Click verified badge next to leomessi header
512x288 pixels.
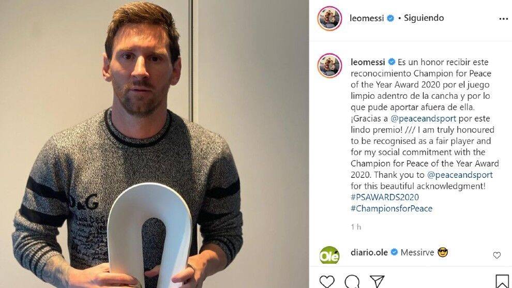pos(390,18)
